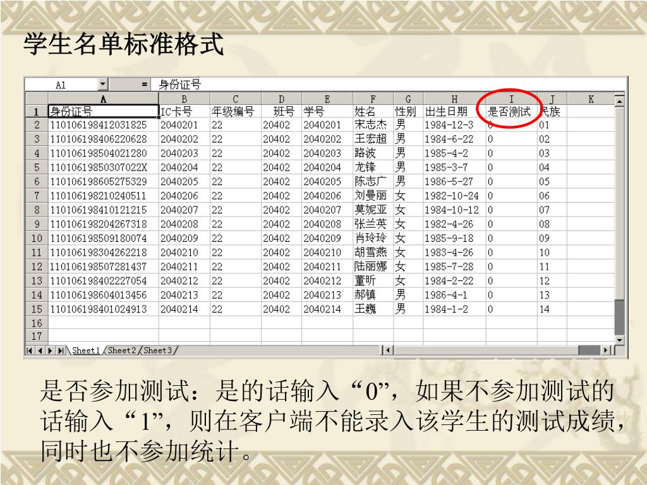The width and height of the screenshot is (647, 485).
Task: Open the Name Box dropdown arrow
Action: [103, 85]
